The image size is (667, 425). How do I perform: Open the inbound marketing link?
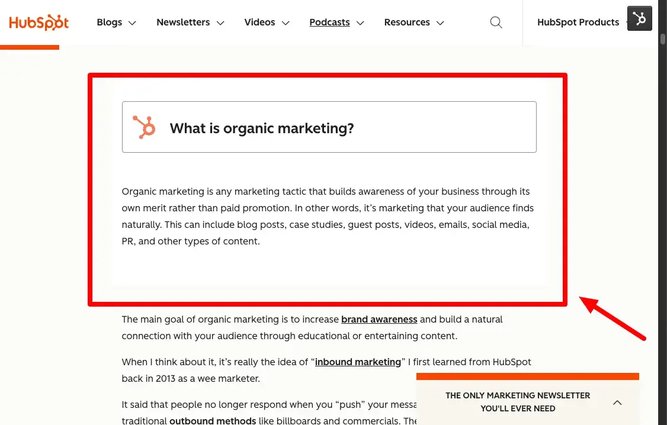[358, 362]
